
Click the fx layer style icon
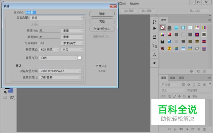(175, 129)
